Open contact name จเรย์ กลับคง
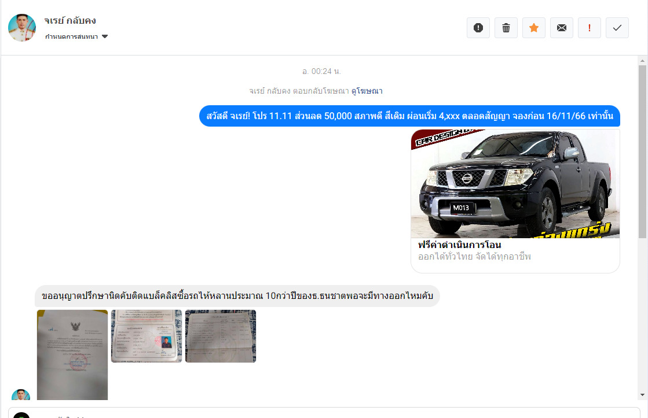 click(70, 21)
